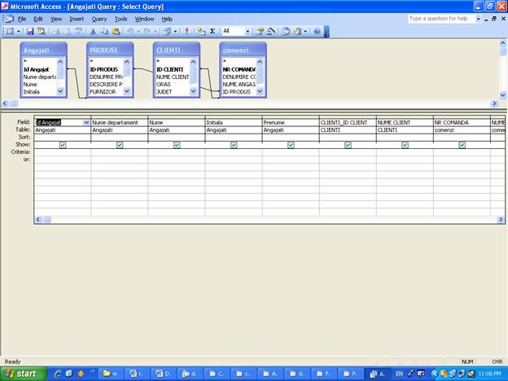Copy using the Copy toolbar icon
Image resolution: width=508 pixels, height=381 pixels.
[104, 31]
